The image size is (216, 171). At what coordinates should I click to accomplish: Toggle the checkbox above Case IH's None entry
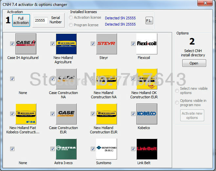(x=12, y=79)
